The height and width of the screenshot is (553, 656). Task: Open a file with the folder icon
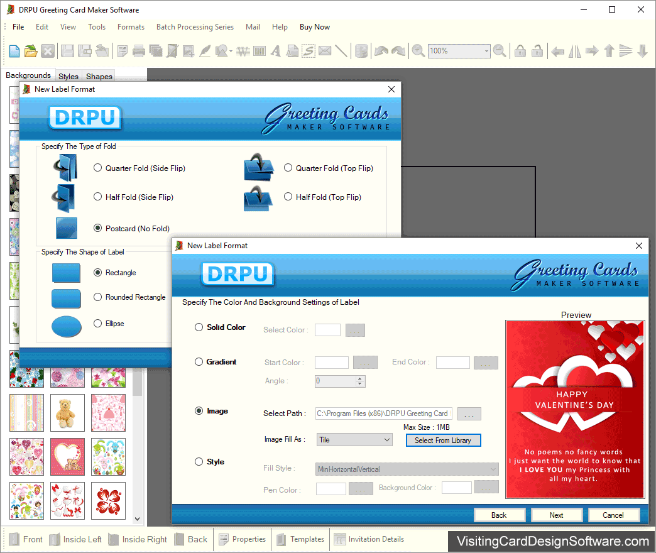[x=31, y=51]
